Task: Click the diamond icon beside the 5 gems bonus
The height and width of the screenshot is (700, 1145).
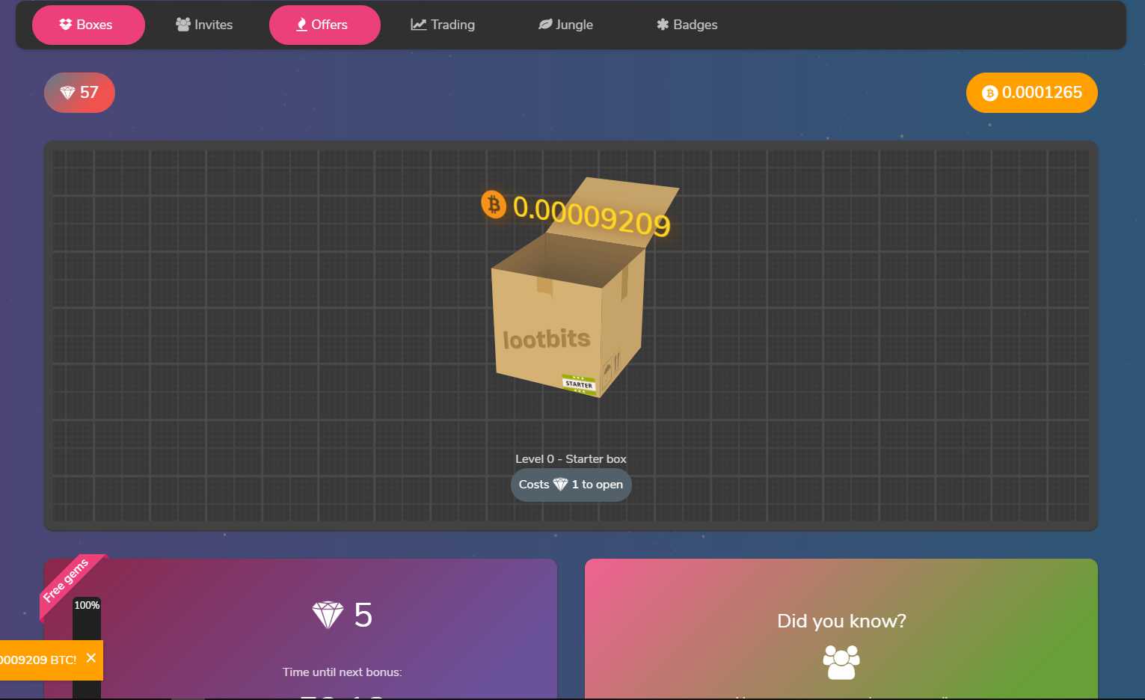Action: pyautogui.click(x=328, y=615)
